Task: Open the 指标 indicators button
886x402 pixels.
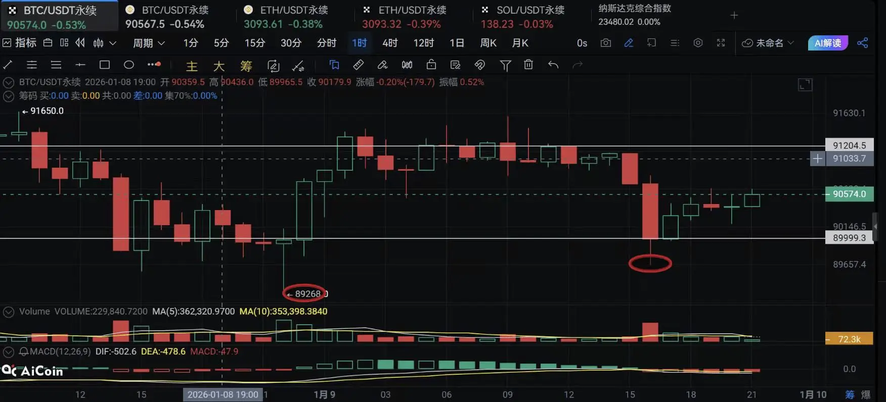Action: coord(20,43)
